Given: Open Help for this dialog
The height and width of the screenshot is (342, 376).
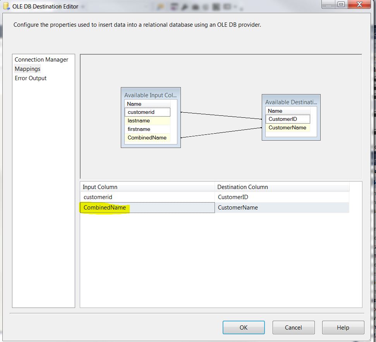Looking at the screenshot, I should pos(343,327).
